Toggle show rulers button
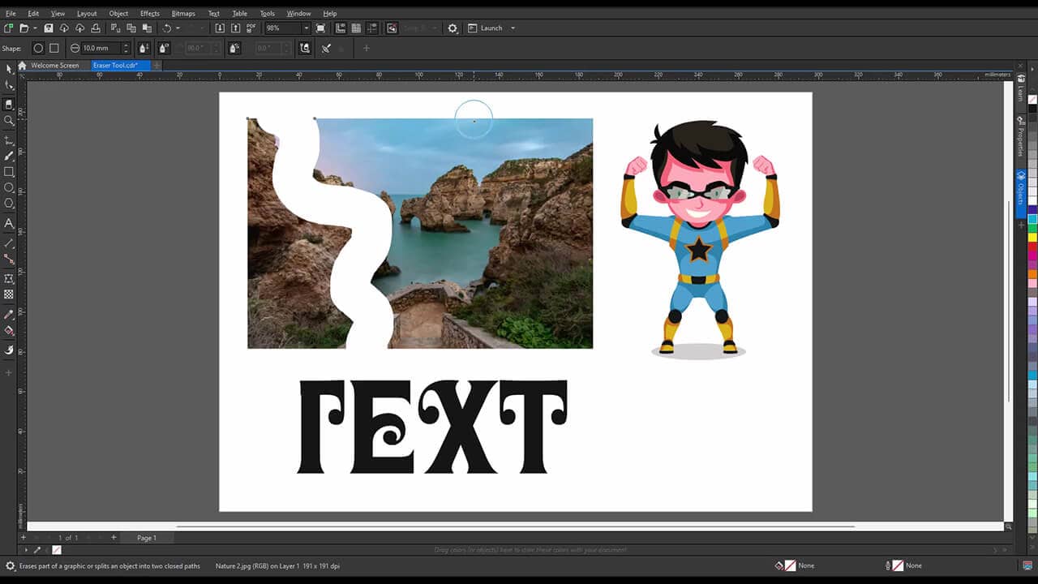Viewport: 1038px width, 584px height. click(341, 28)
